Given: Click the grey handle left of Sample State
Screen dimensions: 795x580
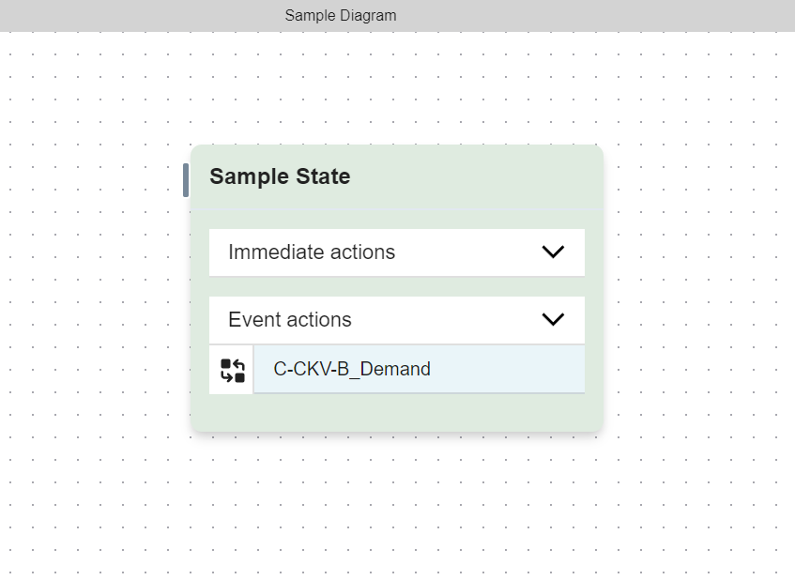Looking at the screenshot, I should [x=186, y=180].
